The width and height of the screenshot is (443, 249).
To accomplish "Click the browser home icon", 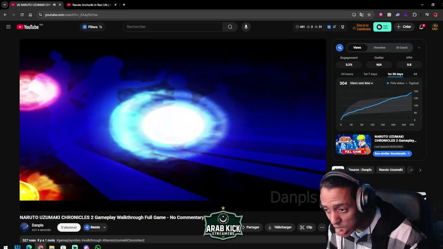I will click(x=30, y=15).
